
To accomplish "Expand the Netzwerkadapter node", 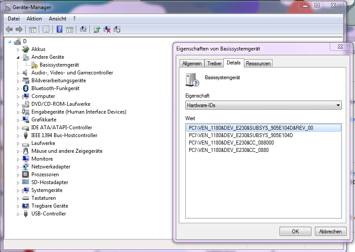I will click(18, 167).
